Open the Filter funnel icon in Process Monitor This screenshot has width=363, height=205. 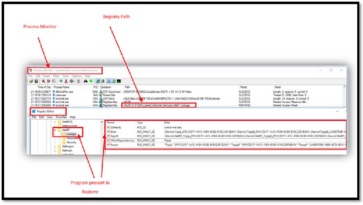61,81
